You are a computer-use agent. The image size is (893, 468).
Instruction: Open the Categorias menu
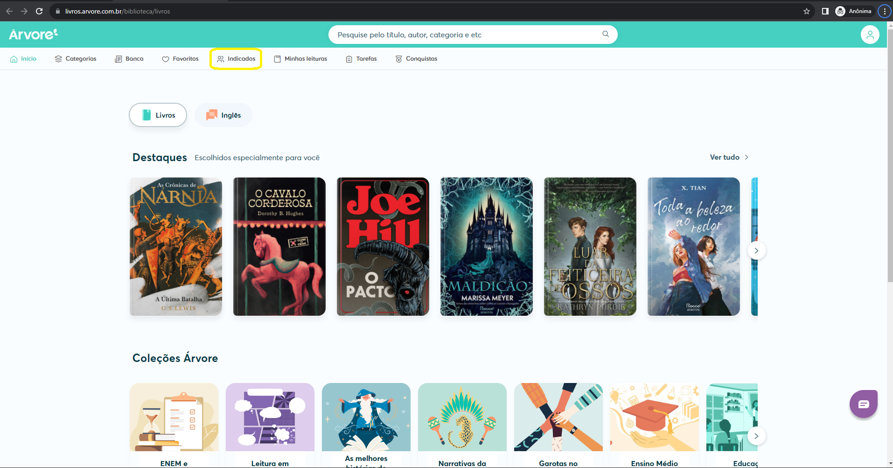[x=76, y=59]
